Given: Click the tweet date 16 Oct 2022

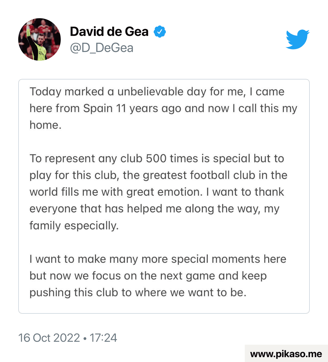Looking at the screenshot, I should point(49,338).
